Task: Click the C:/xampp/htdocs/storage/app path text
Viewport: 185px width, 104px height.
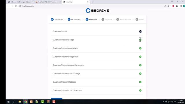Action: [65, 48]
